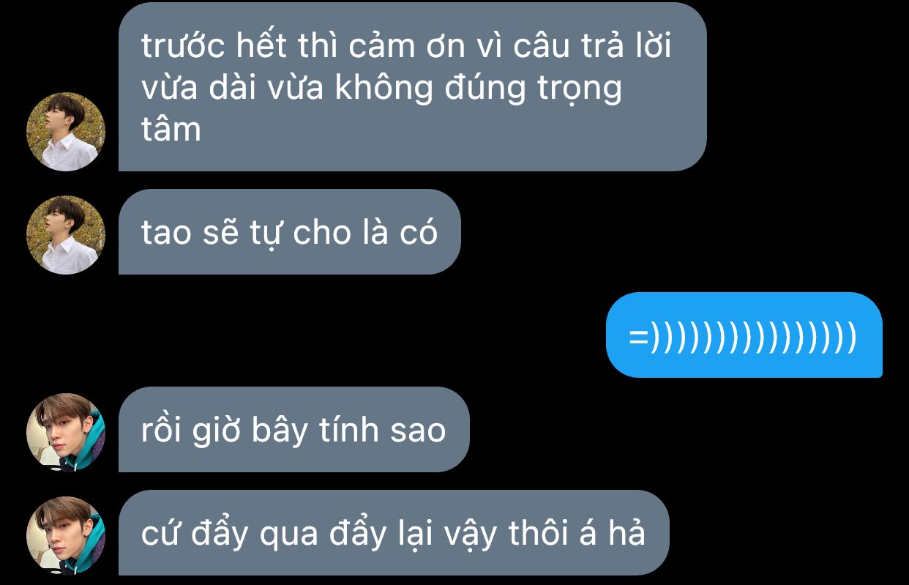Select the long 'trước hết thì cảm ơn' bubble

tap(413, 87)
